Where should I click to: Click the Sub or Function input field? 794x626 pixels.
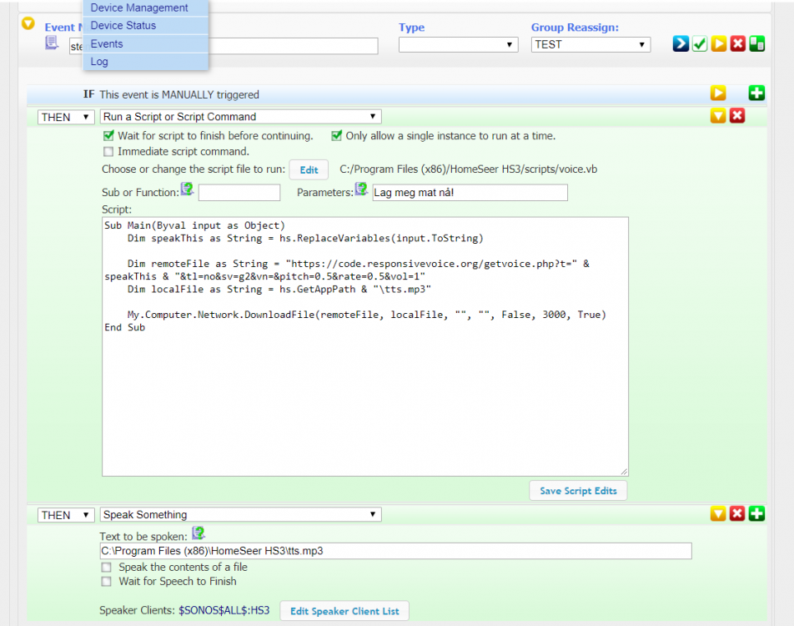[239, 193]
